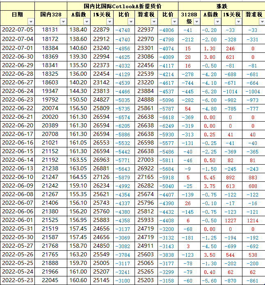265x285 pixels.
Task: Select the A指数 value 156.95
Action: pyautogui.click(x=79, y=220)
